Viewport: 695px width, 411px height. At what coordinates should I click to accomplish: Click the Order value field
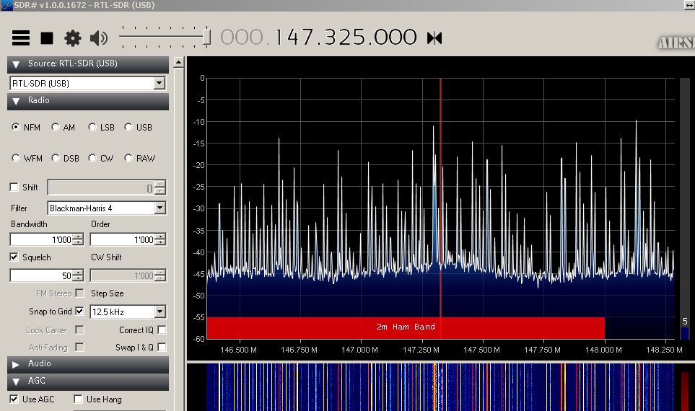[123, 239]
